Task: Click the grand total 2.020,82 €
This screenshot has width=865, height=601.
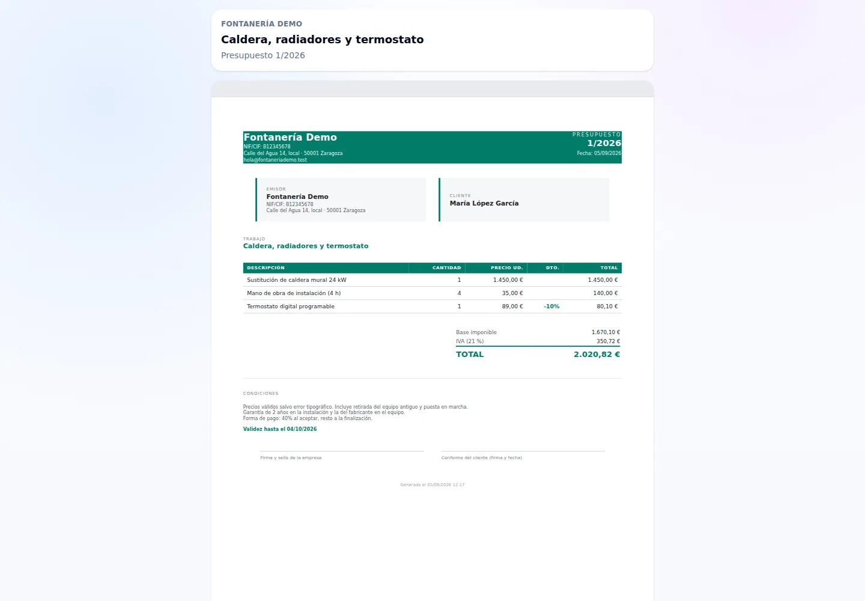Action: coord(596,355)
